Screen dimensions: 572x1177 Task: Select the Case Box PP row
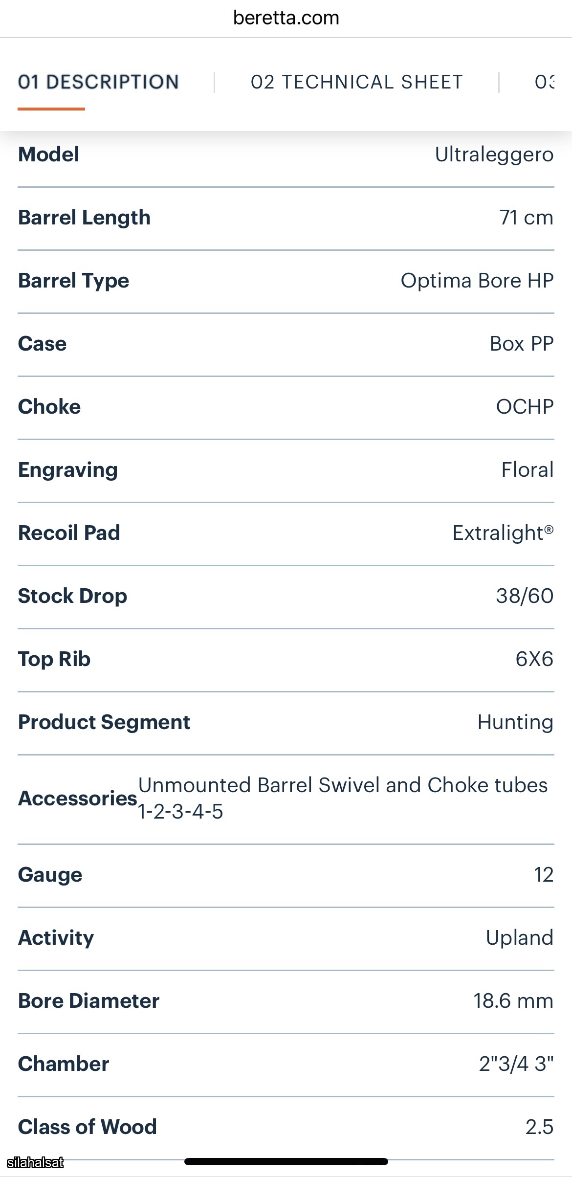[x=286, y=344]
